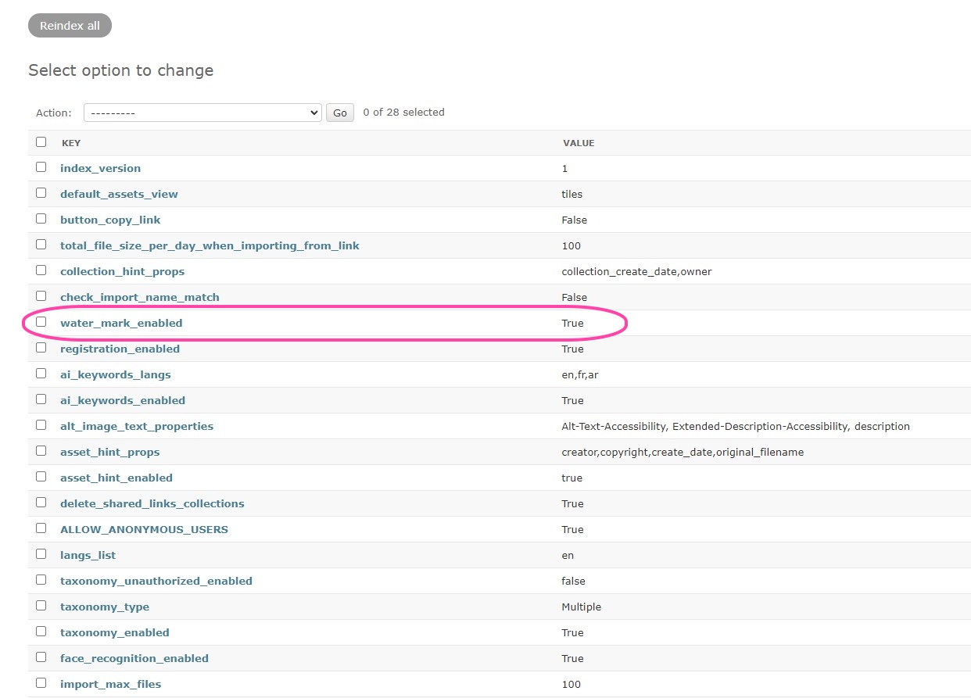Tick the alt_image_text_properties checkbox
This screenshot has height=698, width=971.
point(41,425)
